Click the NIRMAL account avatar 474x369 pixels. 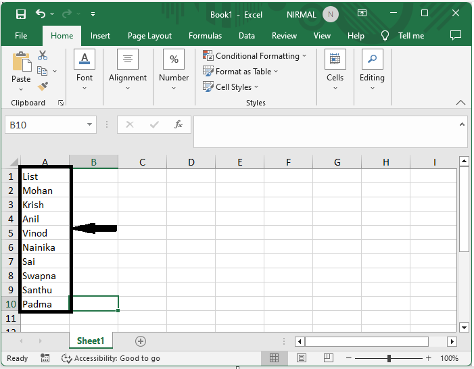click(x=331, y=14)
